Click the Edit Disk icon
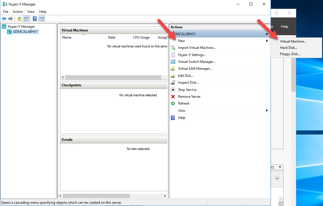Screen dimensions: 323x206 point(173,76)
